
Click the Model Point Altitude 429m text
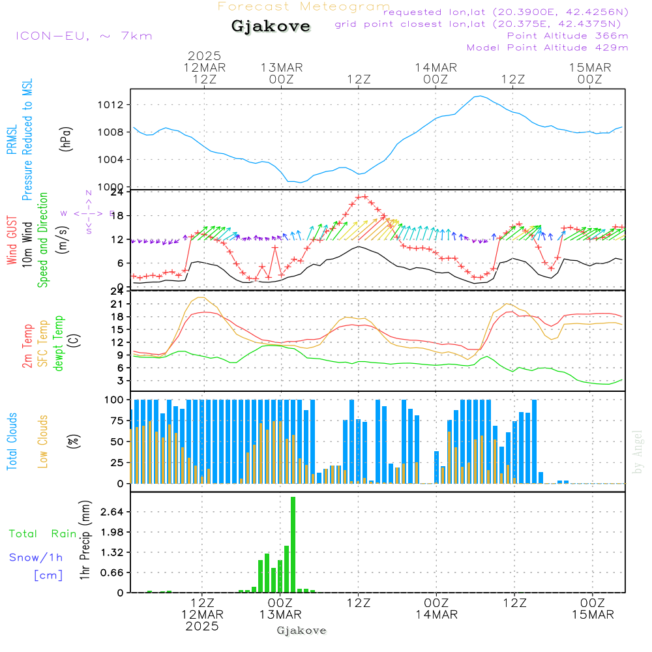(x=547, y=48)
